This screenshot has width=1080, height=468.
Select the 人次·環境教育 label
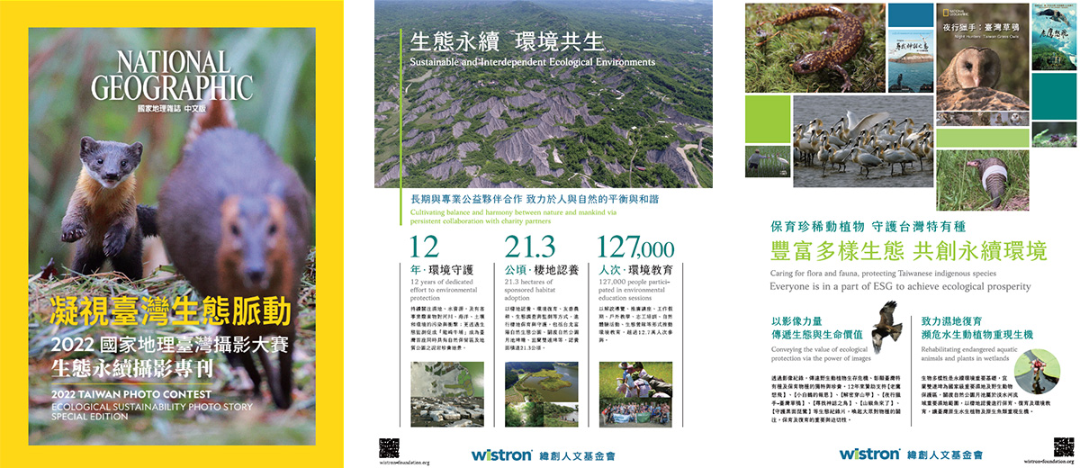pos(634,269)
